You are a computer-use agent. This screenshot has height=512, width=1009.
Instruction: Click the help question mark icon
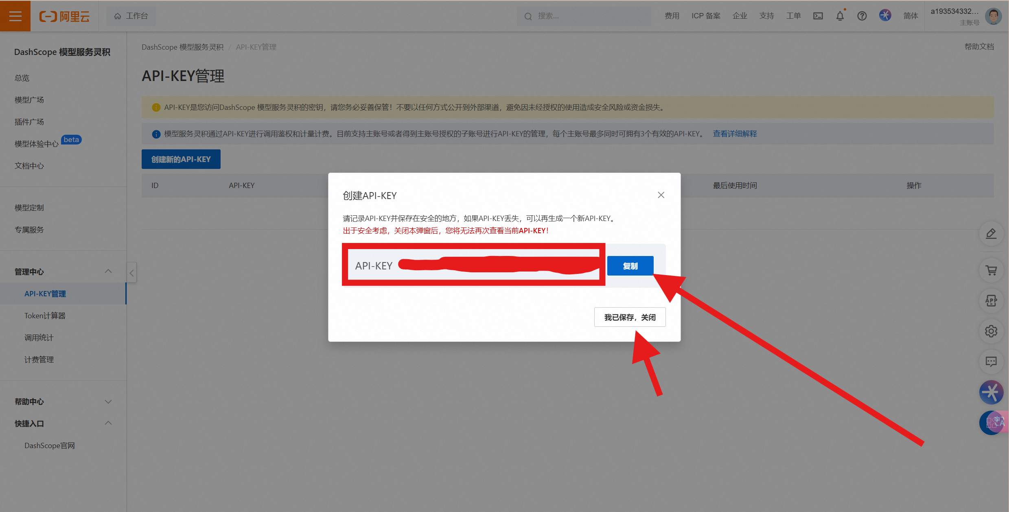[x=862, y=16]
